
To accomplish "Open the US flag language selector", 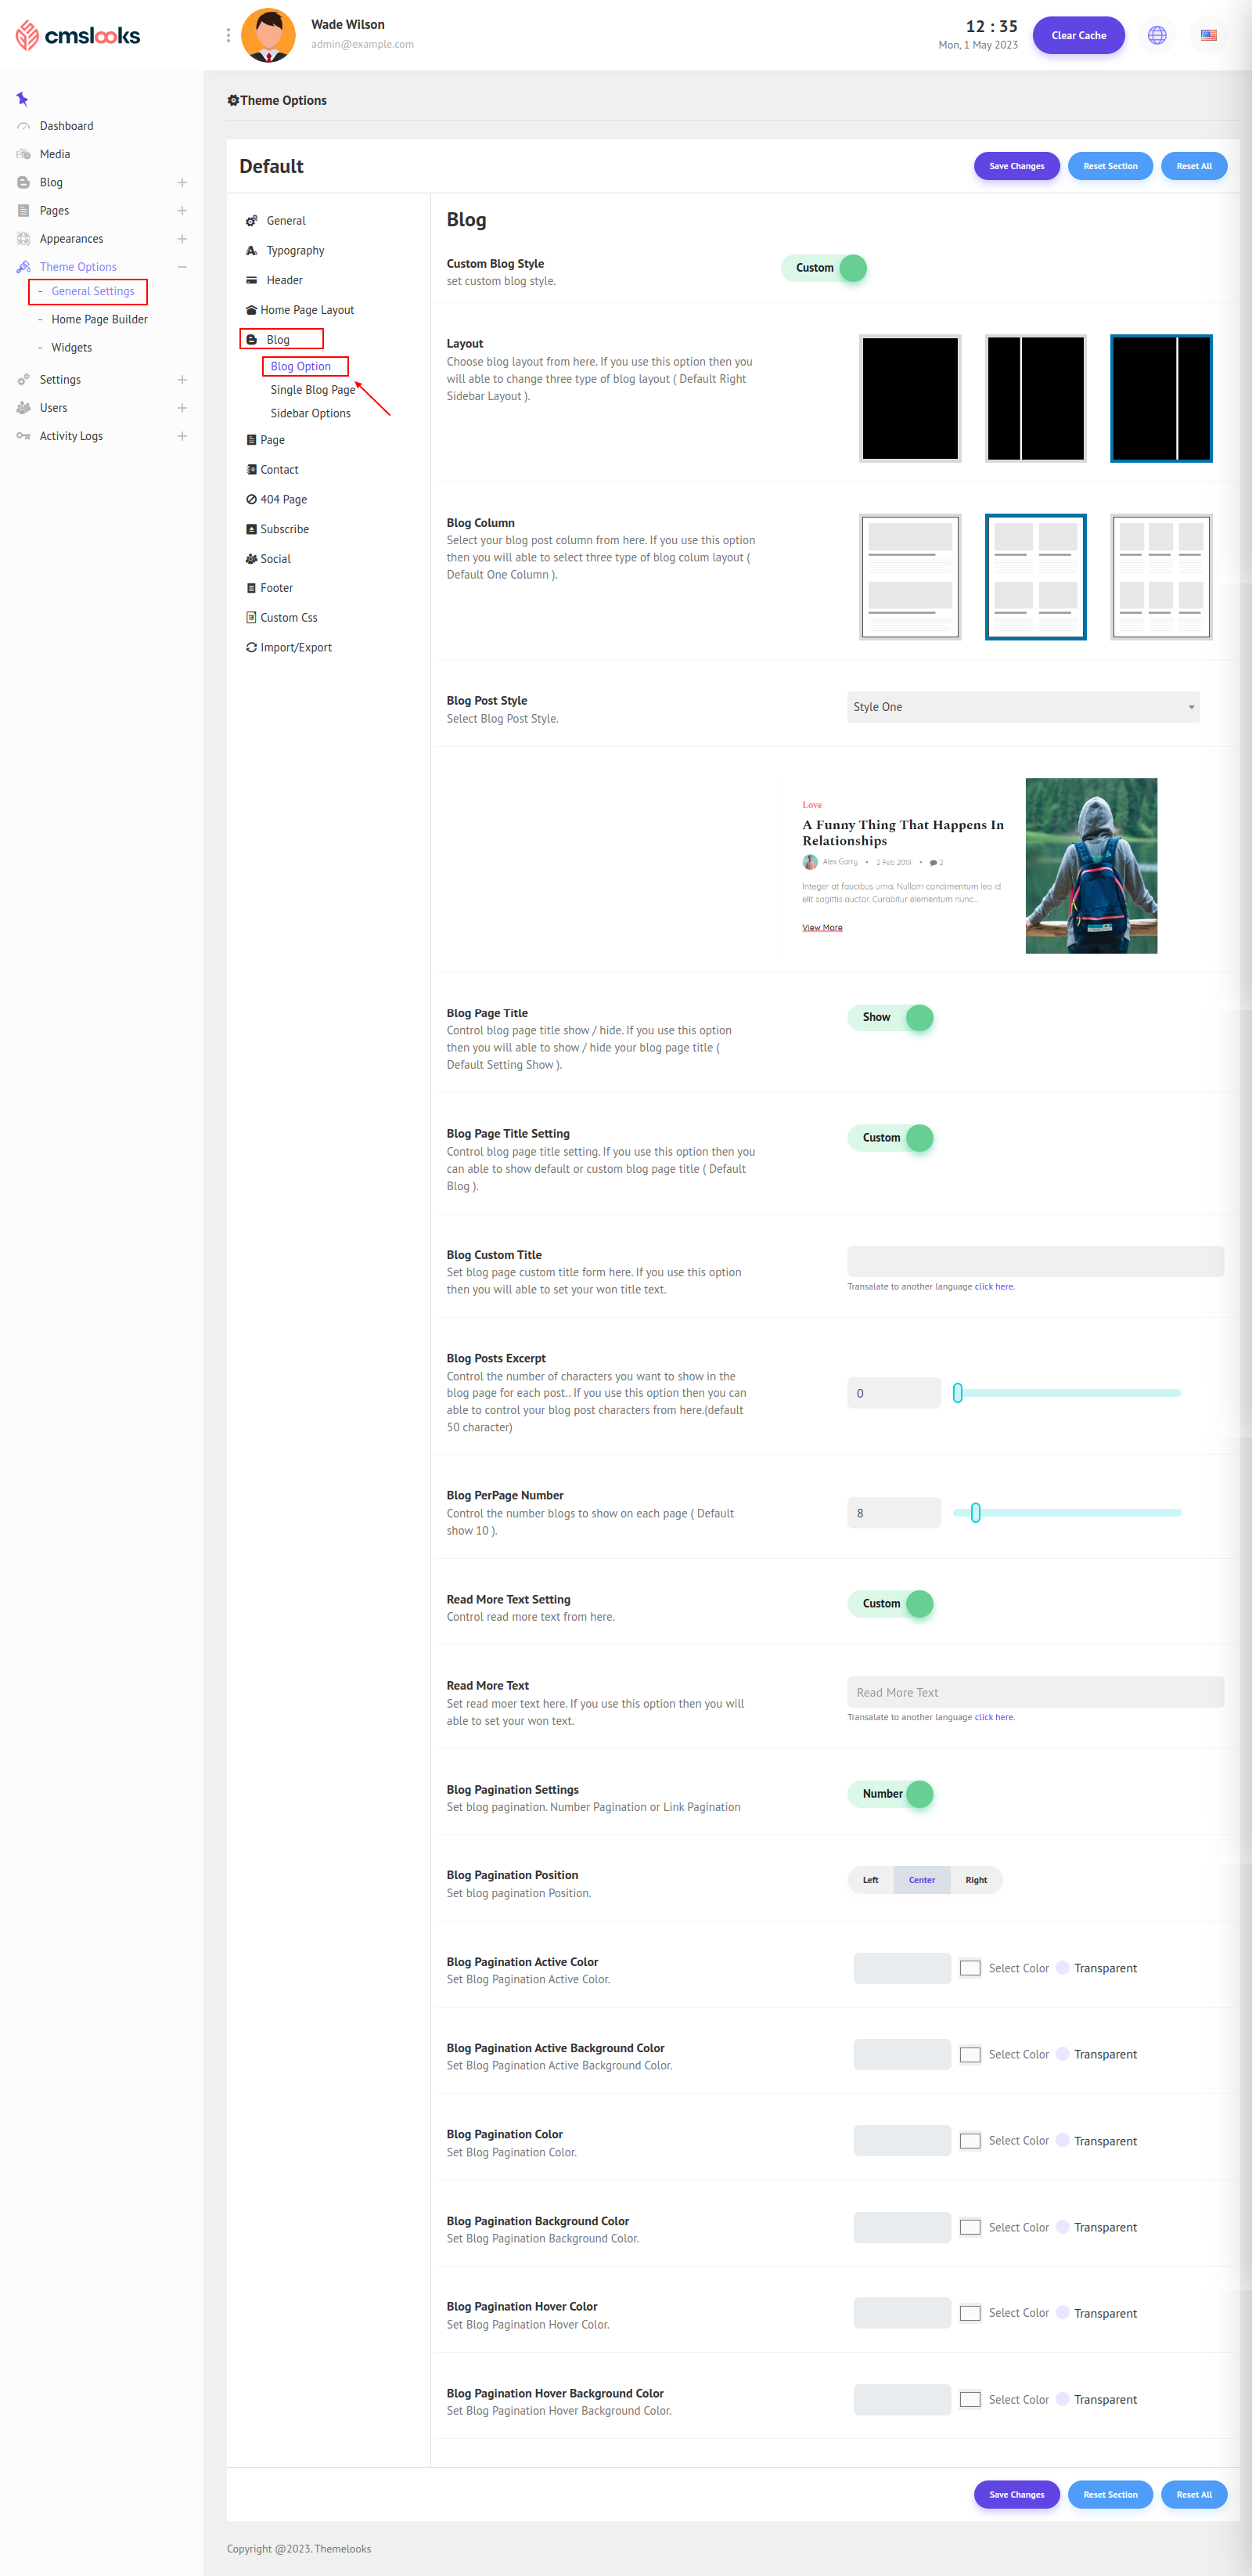I will pos(1208,35).
